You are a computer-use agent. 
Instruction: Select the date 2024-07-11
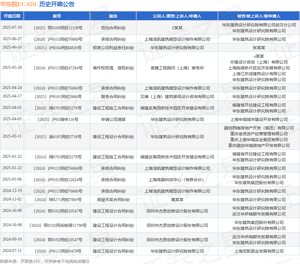(x=12, y=251)
